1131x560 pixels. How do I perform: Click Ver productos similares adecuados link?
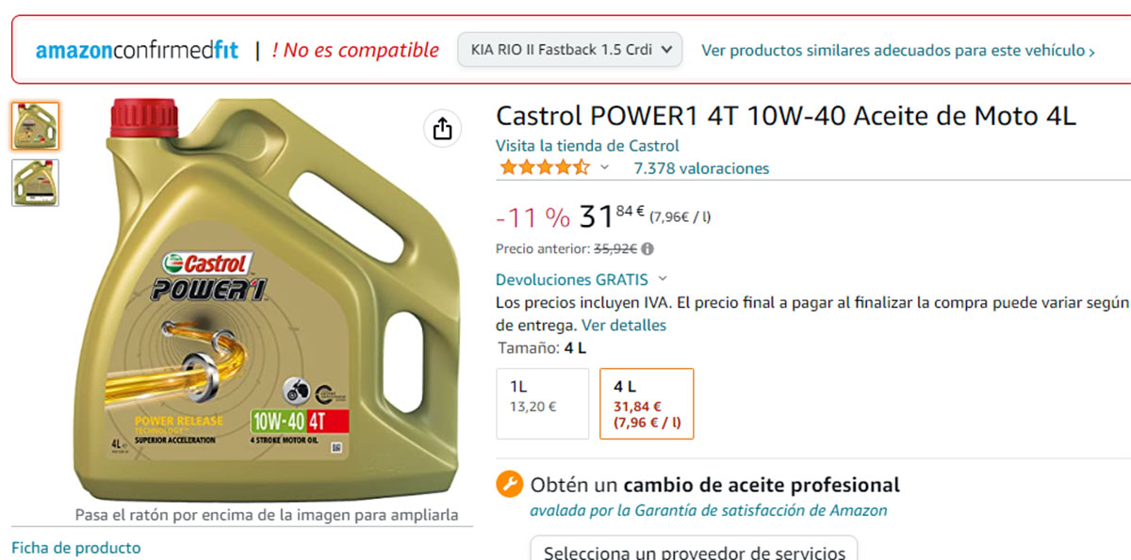coord(898,51)
